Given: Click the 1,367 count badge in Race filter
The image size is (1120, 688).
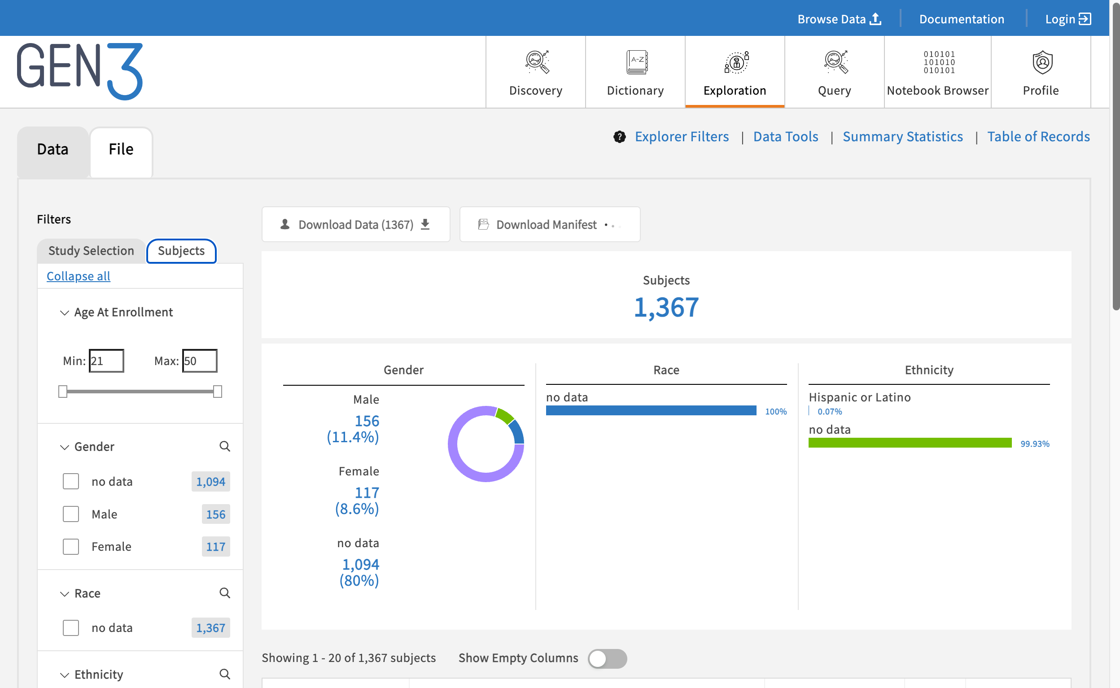Looking at the screenshot, I should 211,628.
